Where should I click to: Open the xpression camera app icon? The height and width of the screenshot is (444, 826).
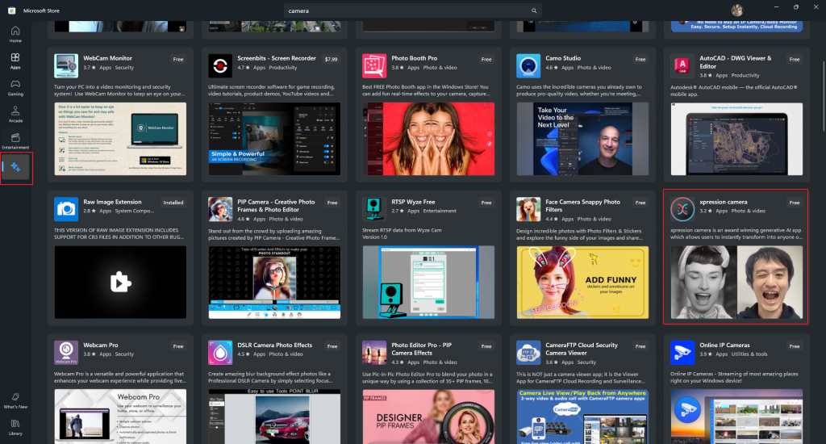coord(682,209)
